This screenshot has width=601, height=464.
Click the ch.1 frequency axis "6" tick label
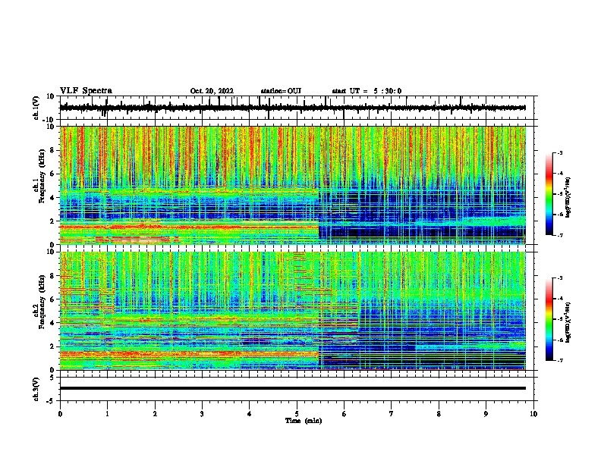click(52, 174)
